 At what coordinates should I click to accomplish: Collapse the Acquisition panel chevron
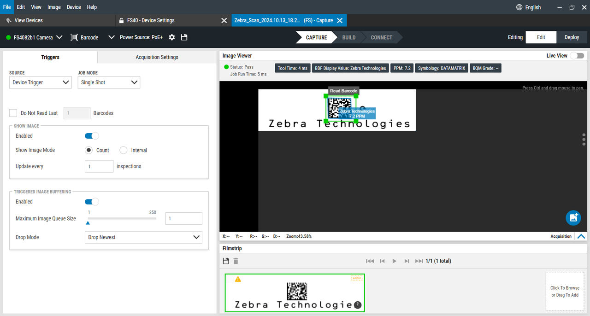581,236
